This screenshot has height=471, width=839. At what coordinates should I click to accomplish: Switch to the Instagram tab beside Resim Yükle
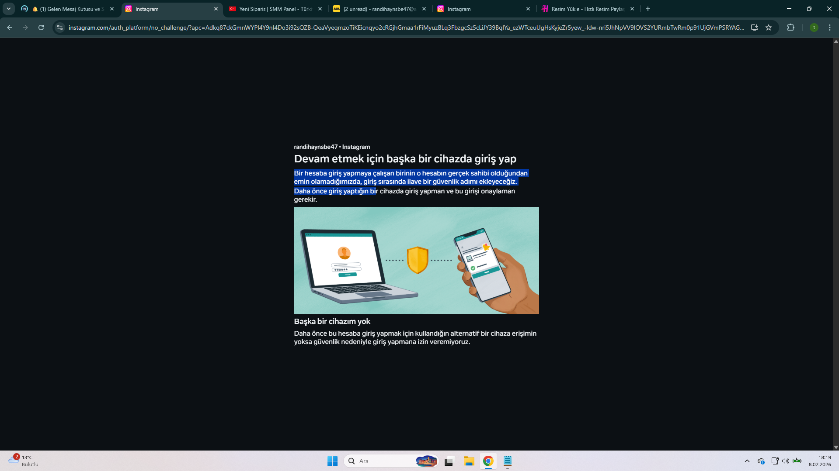click(x=484, y=9)
